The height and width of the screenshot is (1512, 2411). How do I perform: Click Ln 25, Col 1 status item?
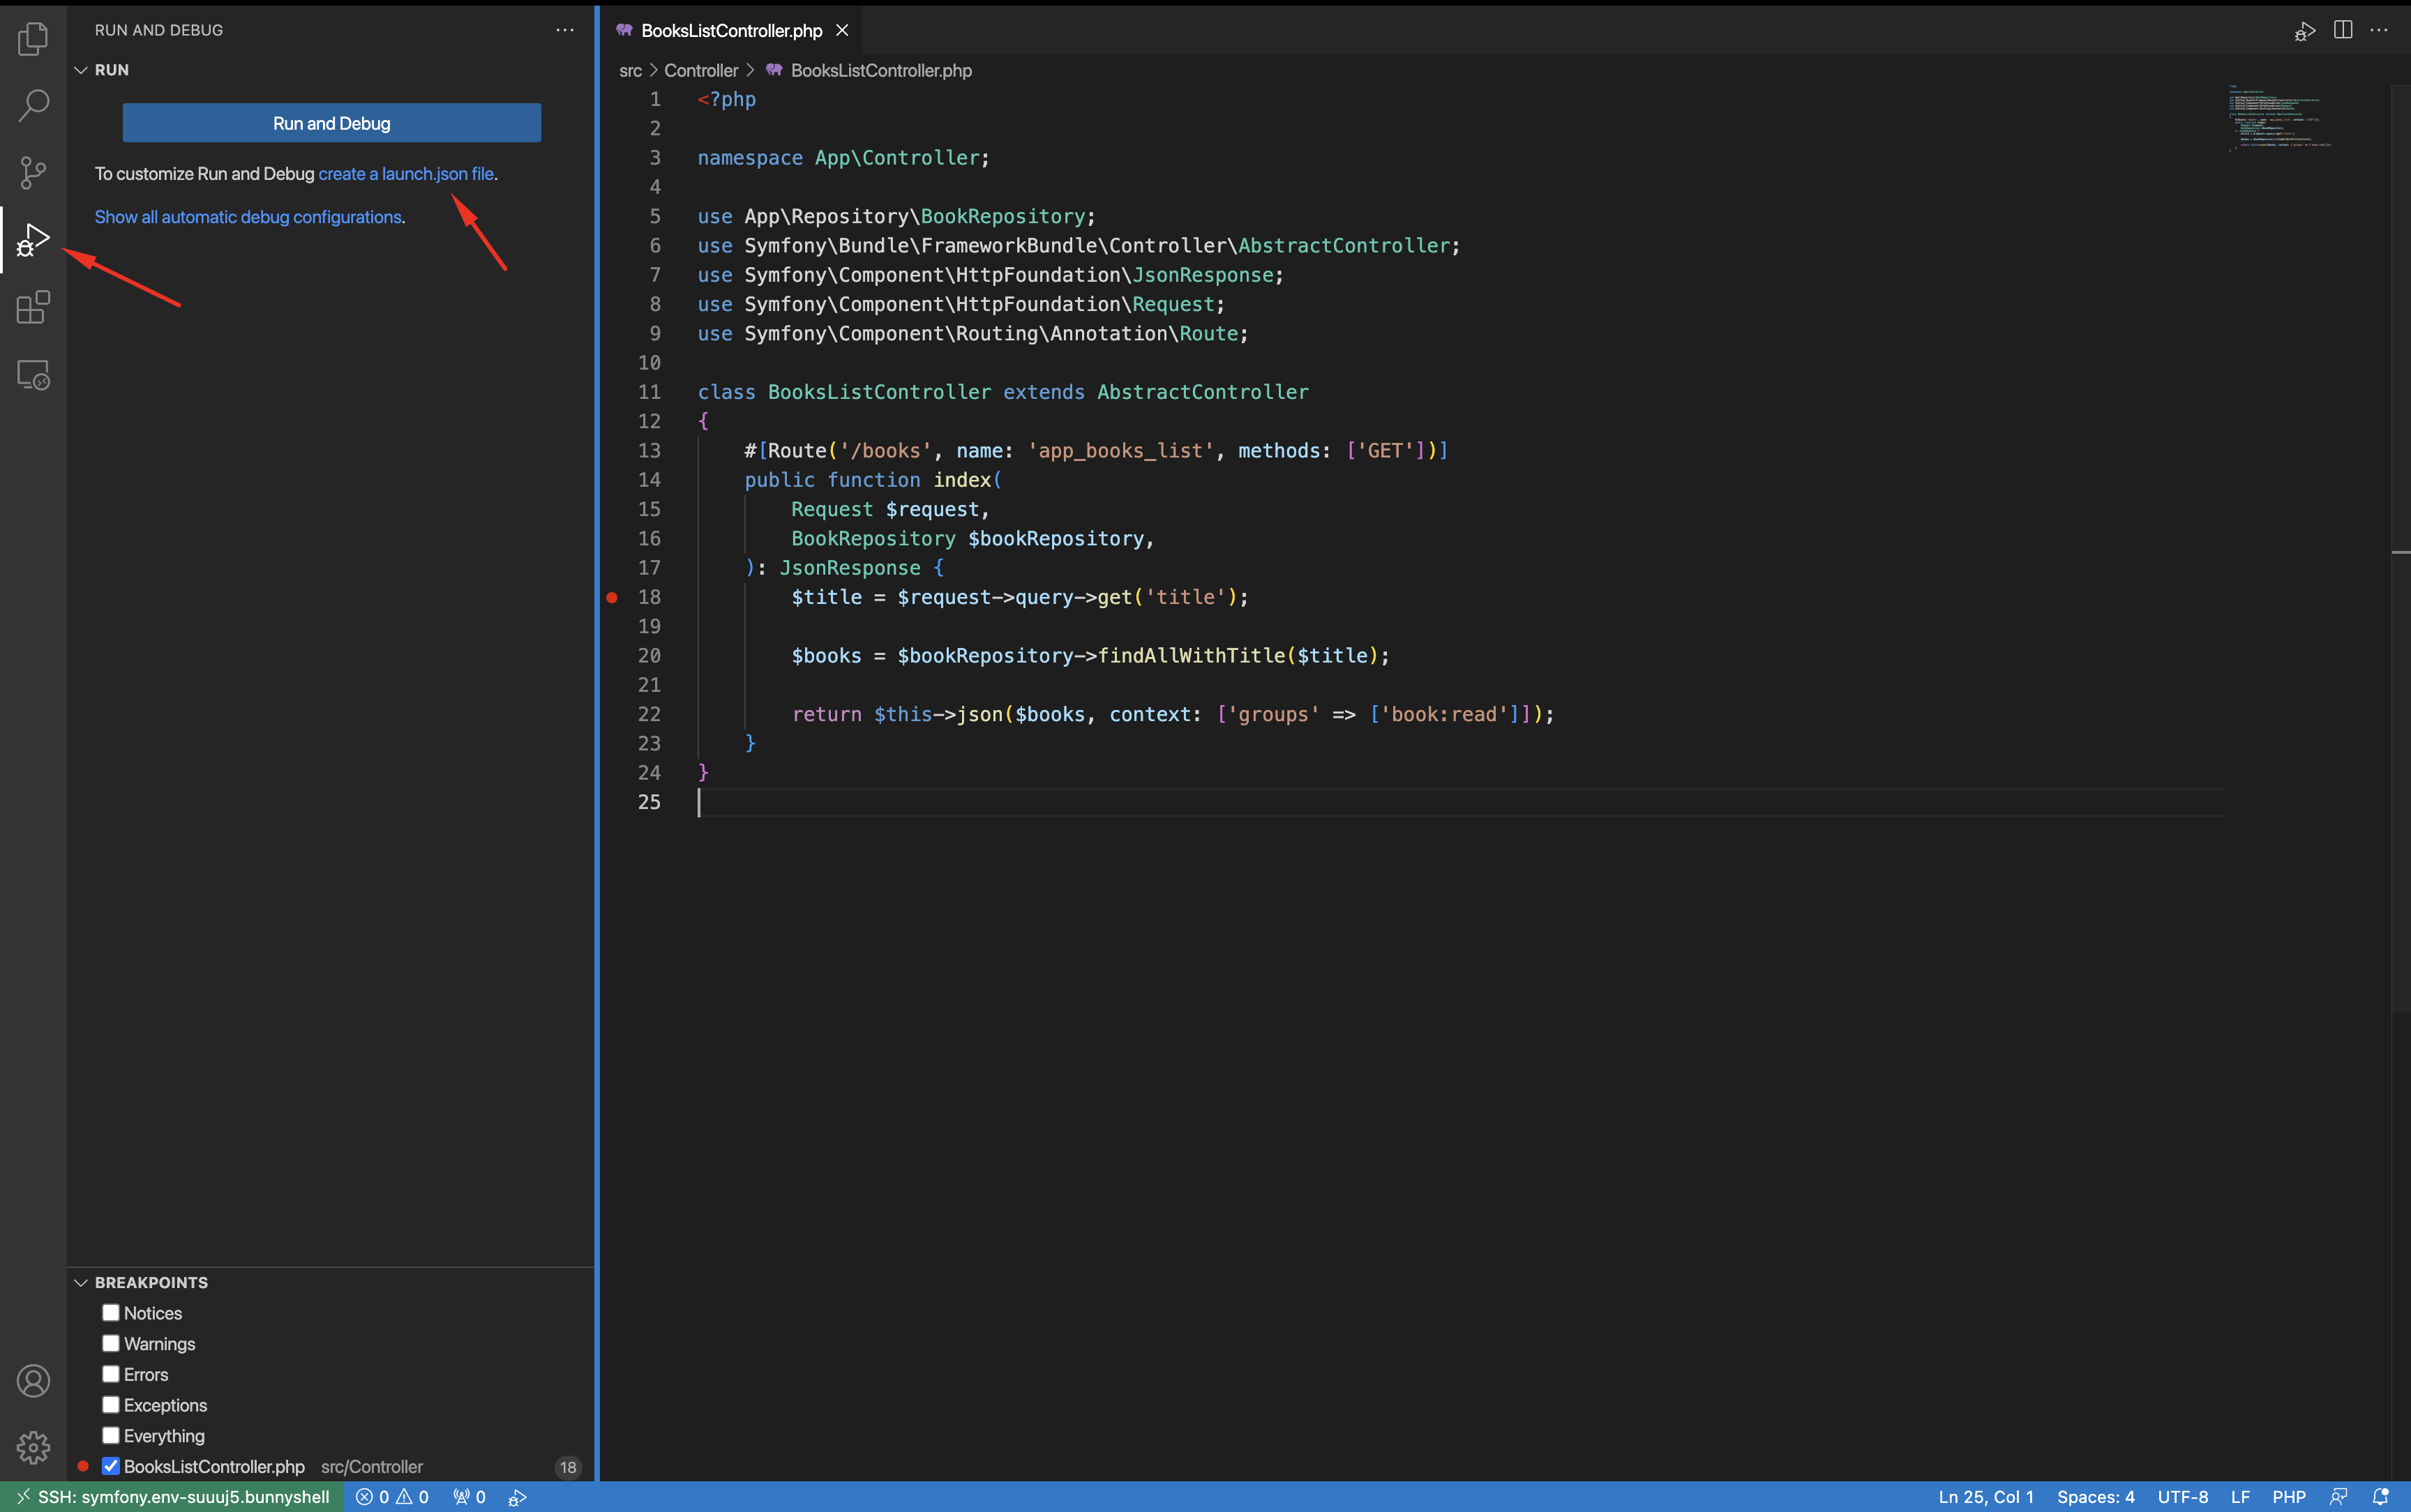click(1986, 1497)
